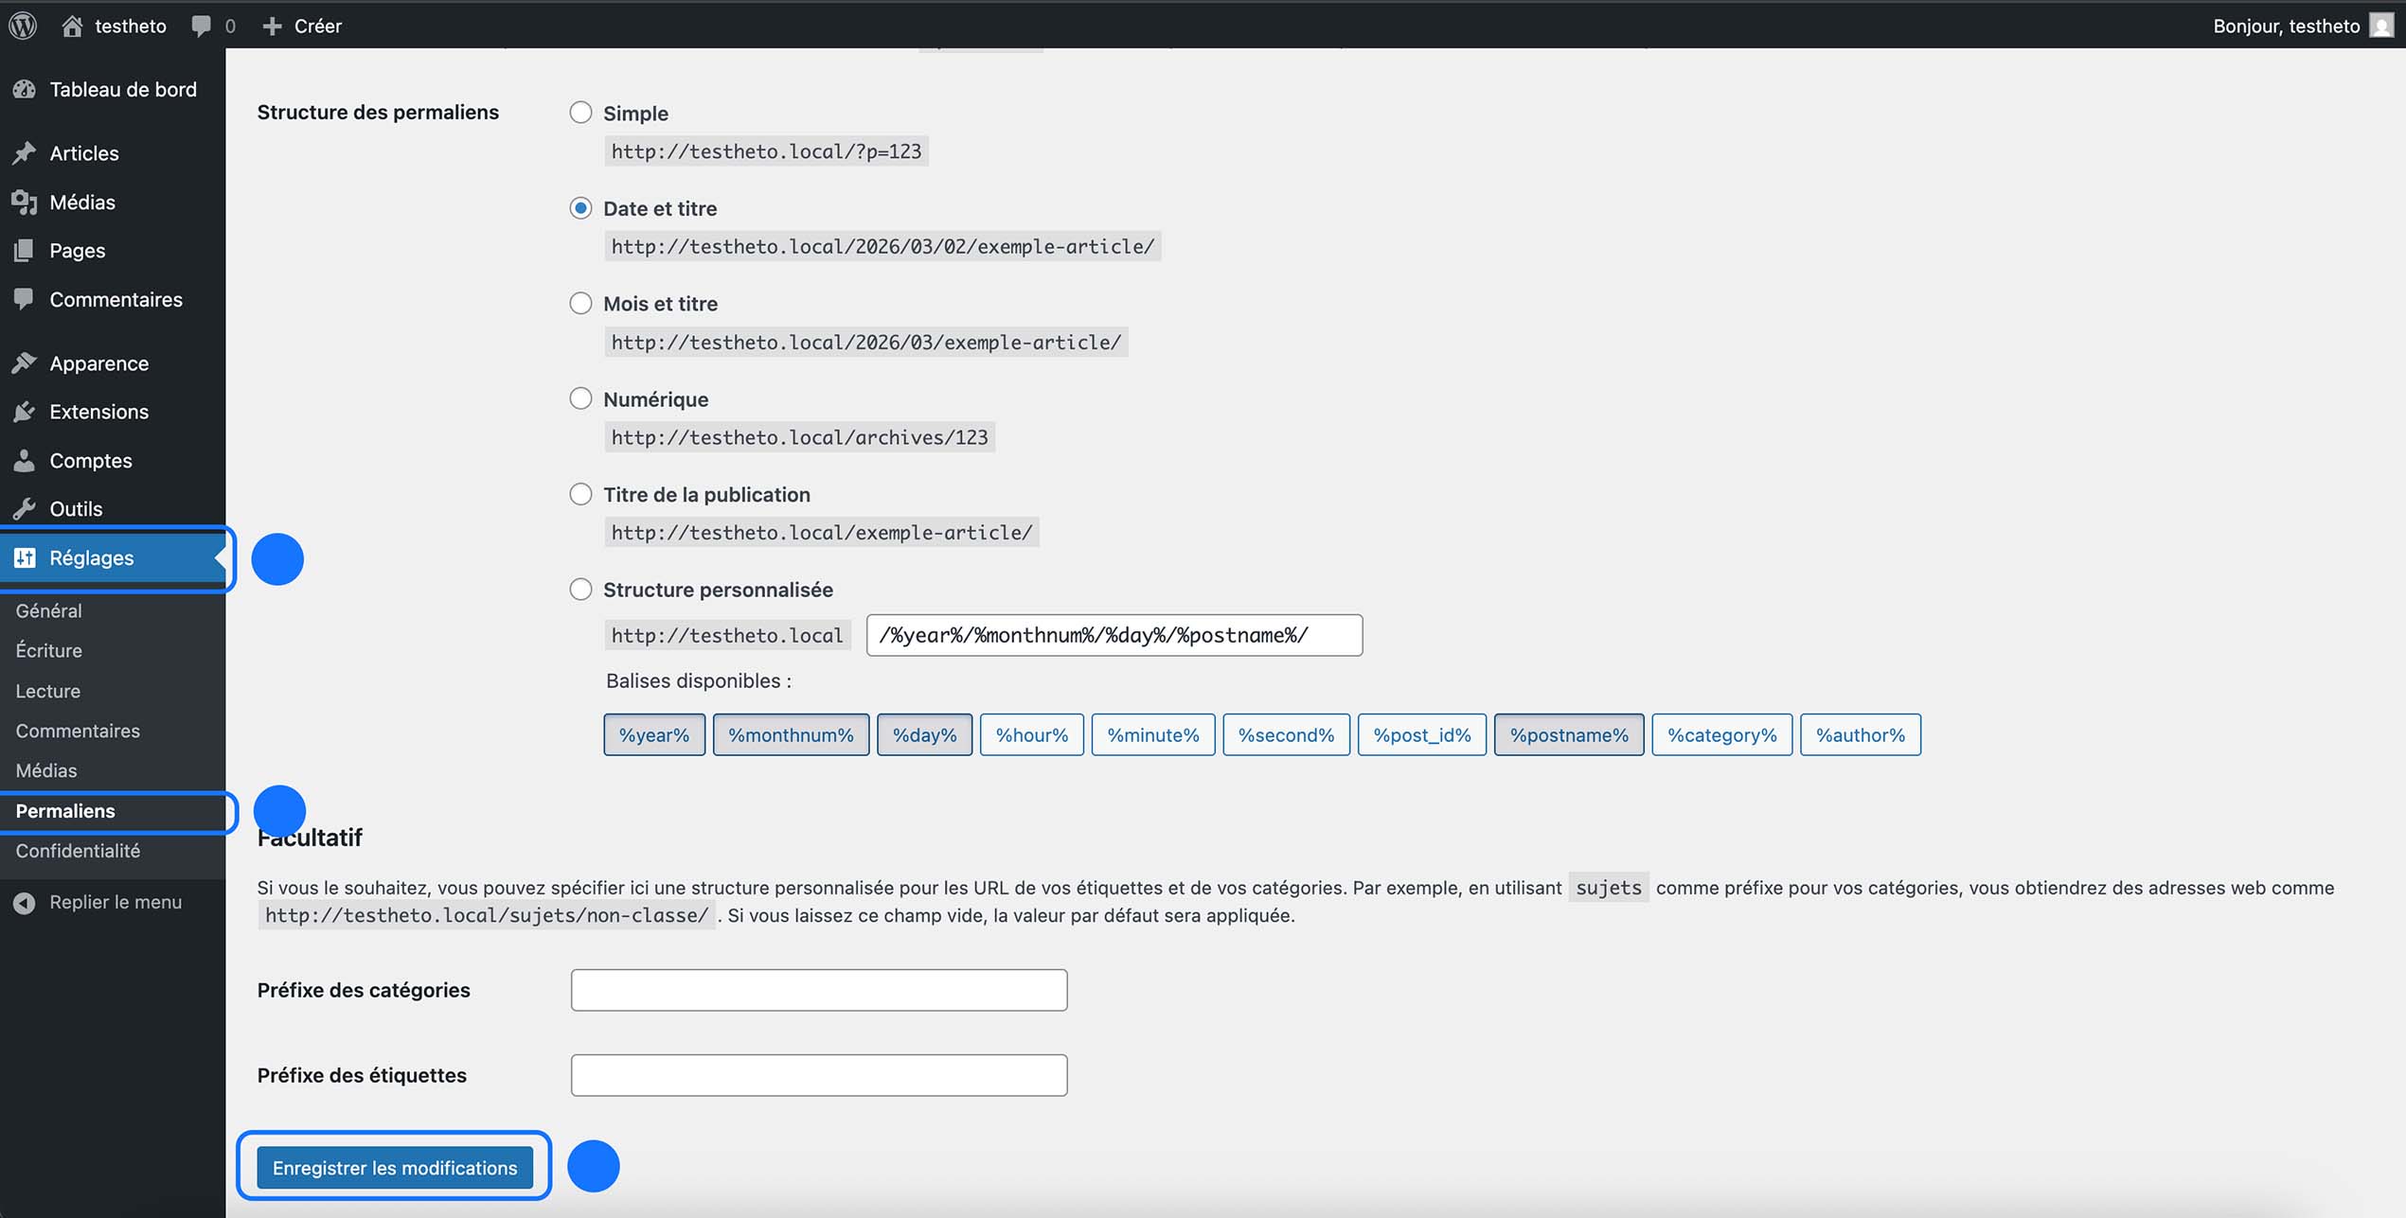The width and height of the screenshot is (2406, 1218).
Task: Click the Préfixe des catégories field
Action: (x=818, y=989)
